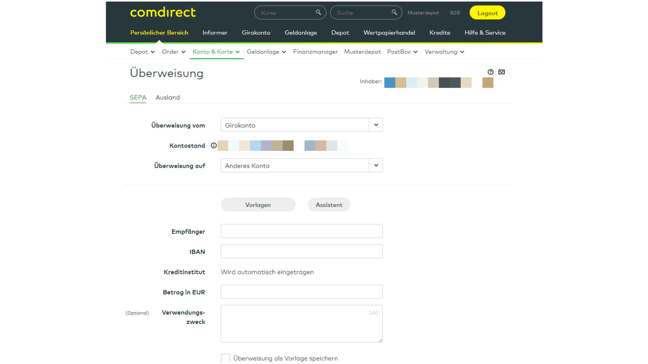Open the Wertpapierhandel menu item
The height and width of the screenshot is (364, 648).
click(x=389, y=33)
